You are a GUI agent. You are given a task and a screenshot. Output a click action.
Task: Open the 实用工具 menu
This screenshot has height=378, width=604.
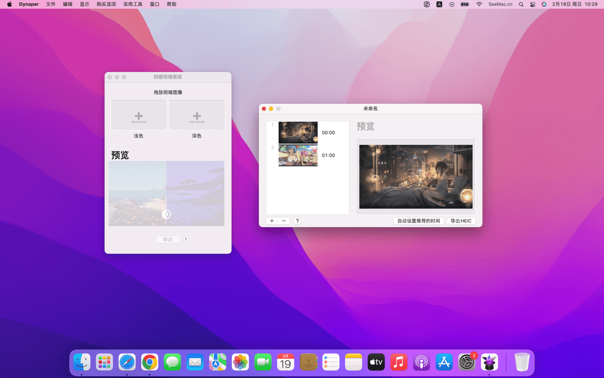(x=133, y=4)
